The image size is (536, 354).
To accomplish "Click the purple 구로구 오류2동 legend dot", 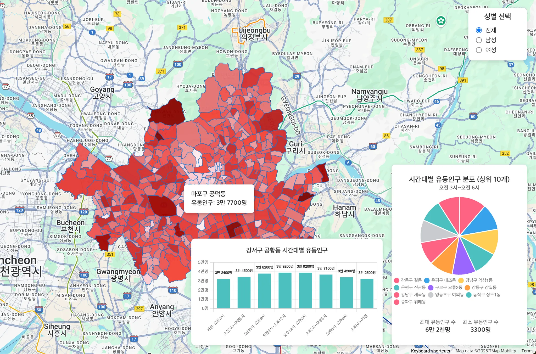I will [431, 288].
